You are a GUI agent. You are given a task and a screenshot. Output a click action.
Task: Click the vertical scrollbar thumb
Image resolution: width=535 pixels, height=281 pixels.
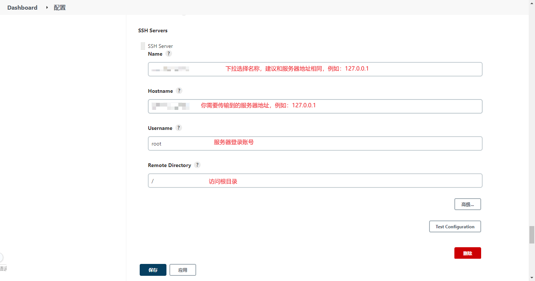coord(532,235)
